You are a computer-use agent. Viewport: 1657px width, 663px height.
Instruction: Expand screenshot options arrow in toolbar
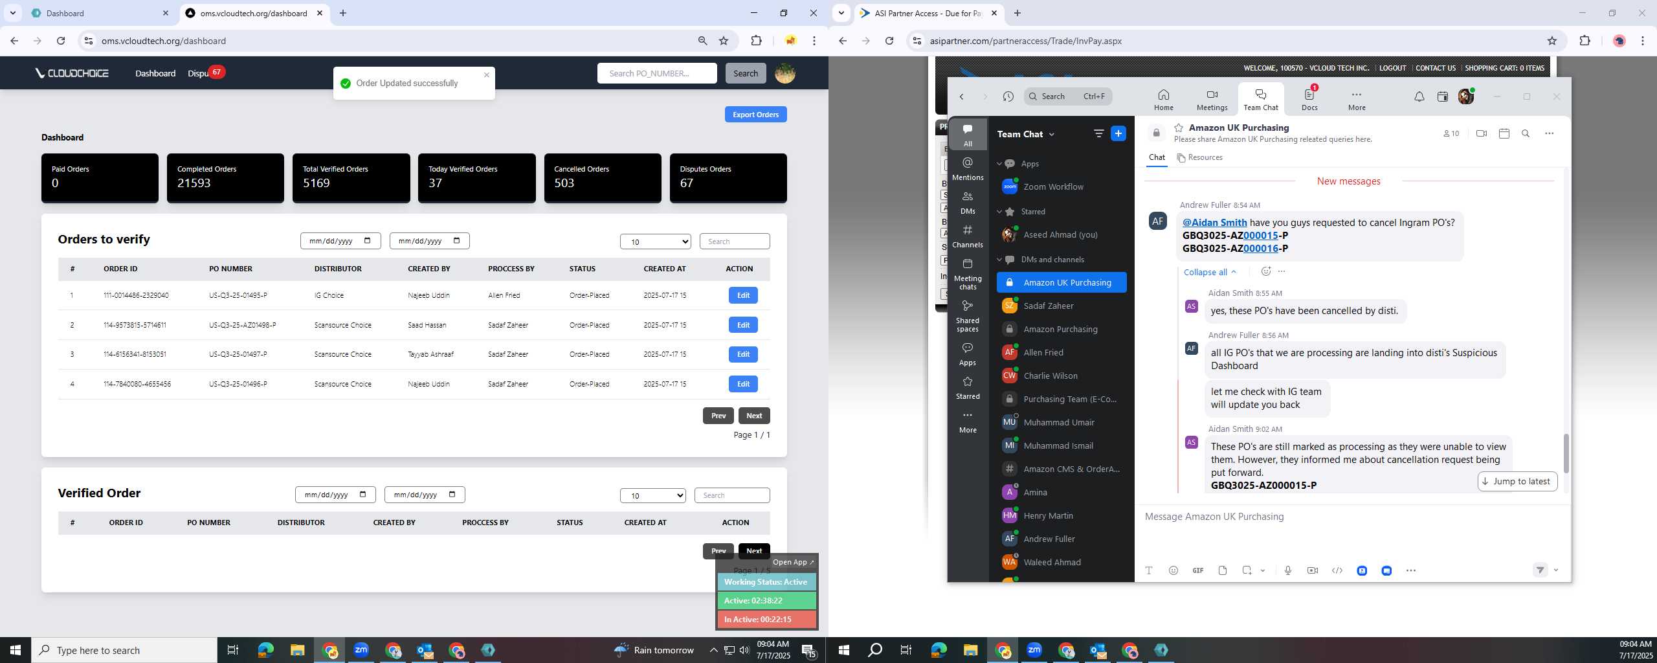[x=1263, y=570]
